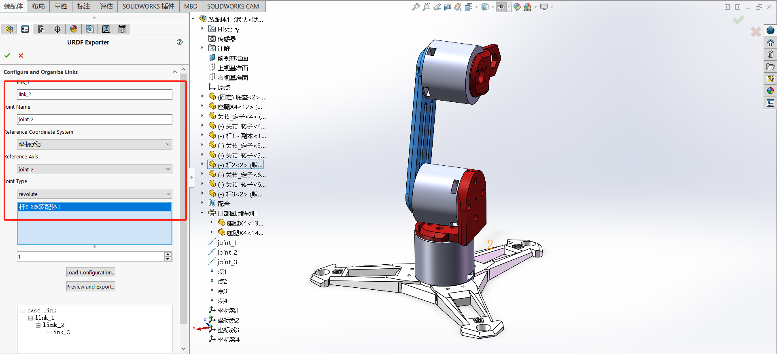
Task: Open the MBD tab
Action: pyautogui.click(x=191, y=6)
